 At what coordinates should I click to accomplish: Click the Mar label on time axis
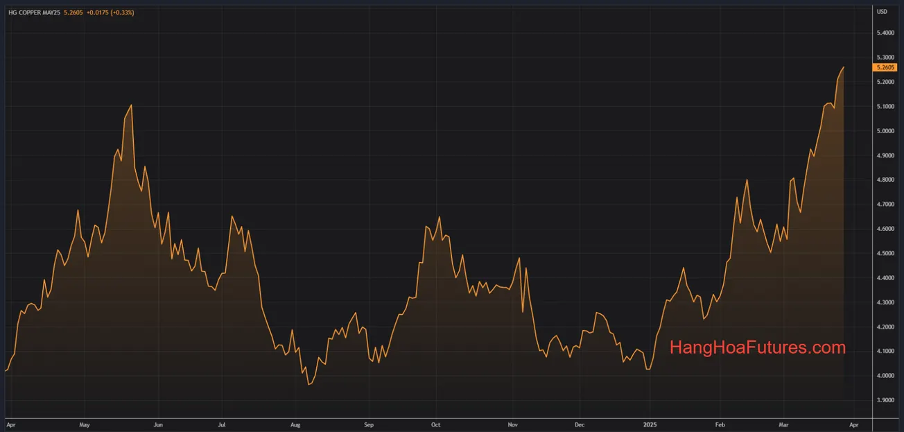(783, 424)
